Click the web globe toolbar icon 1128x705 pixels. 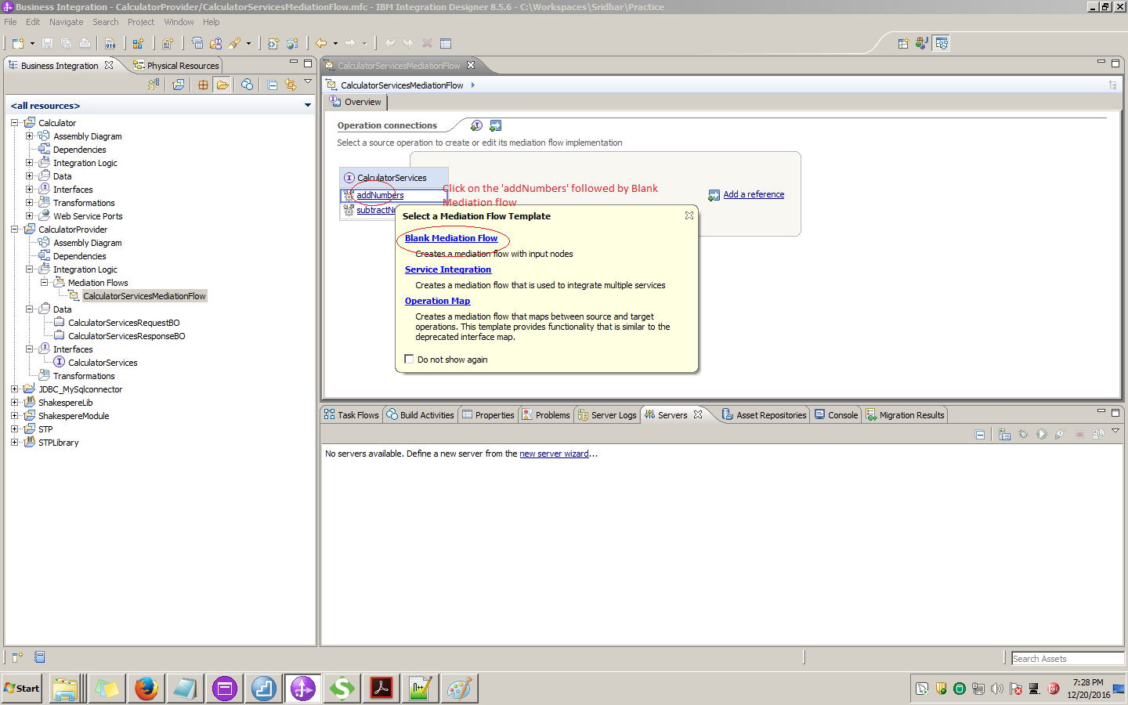292,43
